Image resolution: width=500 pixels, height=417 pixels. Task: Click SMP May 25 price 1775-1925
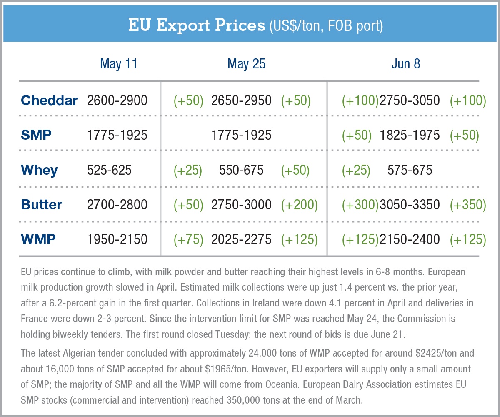pos(242,135)
